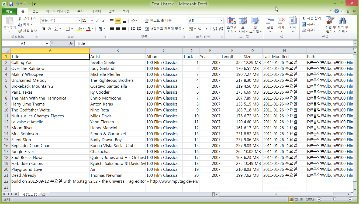Select the Test_List sheet tab
Image resolution: width=359 pixels, height=204 pixels.
(29, 194)
